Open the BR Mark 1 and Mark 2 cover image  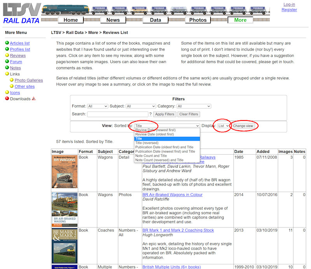(x=65, y=246)
